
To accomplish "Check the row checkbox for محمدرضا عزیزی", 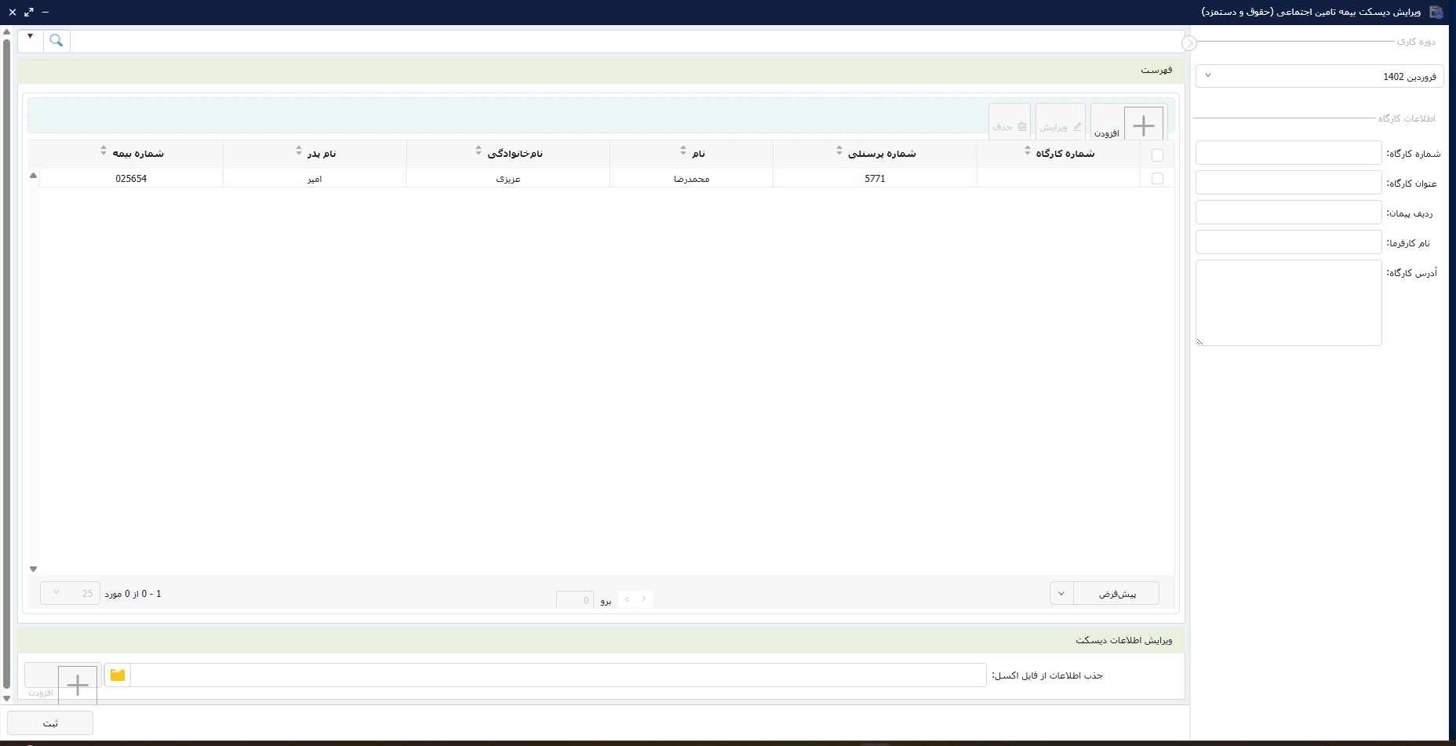I will pyautogui.click(x=1157, y=179).
